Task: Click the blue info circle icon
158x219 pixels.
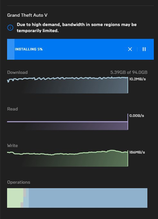Action: (10, 28)
